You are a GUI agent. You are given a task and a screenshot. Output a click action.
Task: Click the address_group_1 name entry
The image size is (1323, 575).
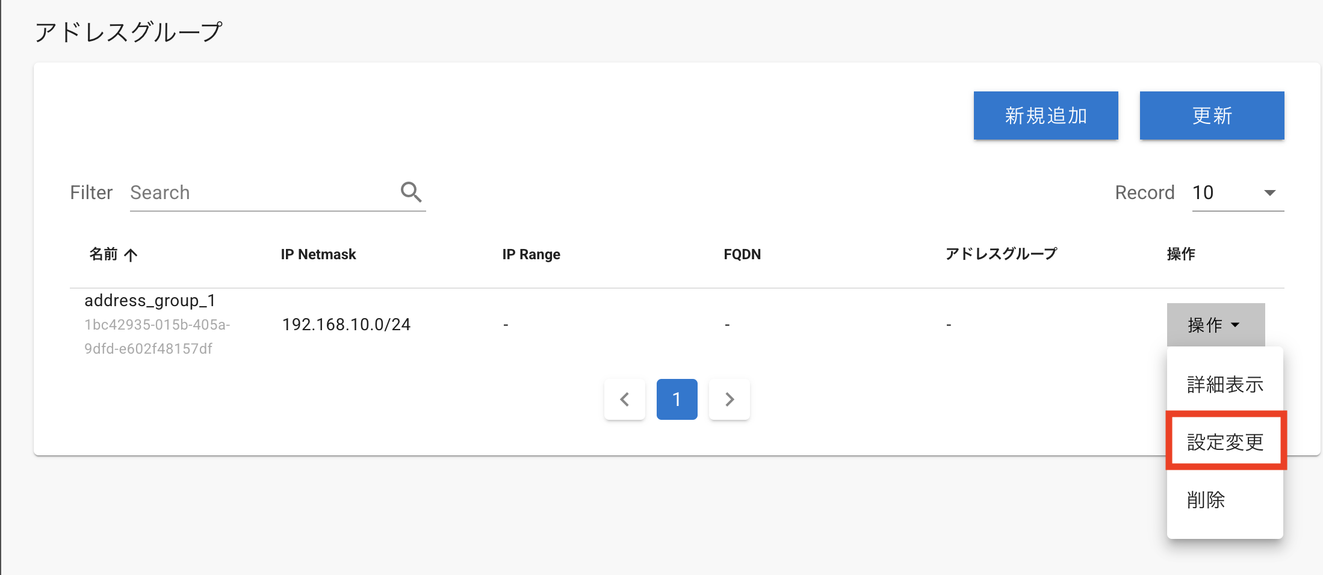(150, 300)
